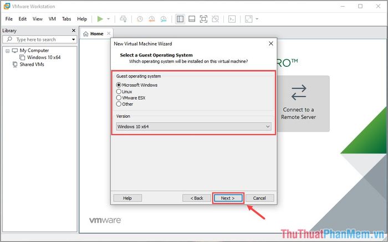Open the Version dropdown showing Windows 10 x64
Viewport: 388px width, 242px height.
194,127
